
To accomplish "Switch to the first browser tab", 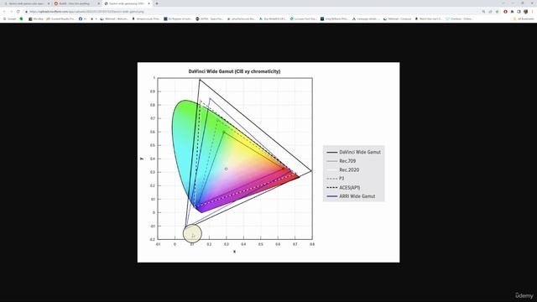I will (x=26, y=3).
